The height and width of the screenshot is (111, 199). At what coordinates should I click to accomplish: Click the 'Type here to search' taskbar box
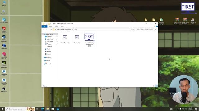point(20,109)
